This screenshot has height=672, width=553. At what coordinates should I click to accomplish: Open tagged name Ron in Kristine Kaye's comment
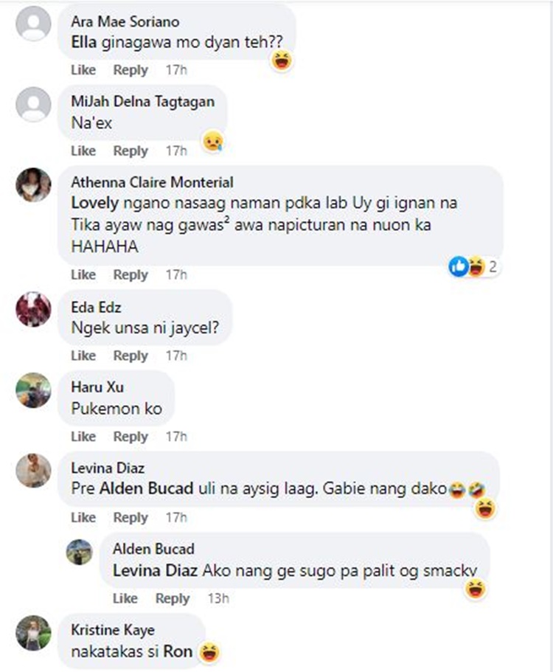pos(178,652)
